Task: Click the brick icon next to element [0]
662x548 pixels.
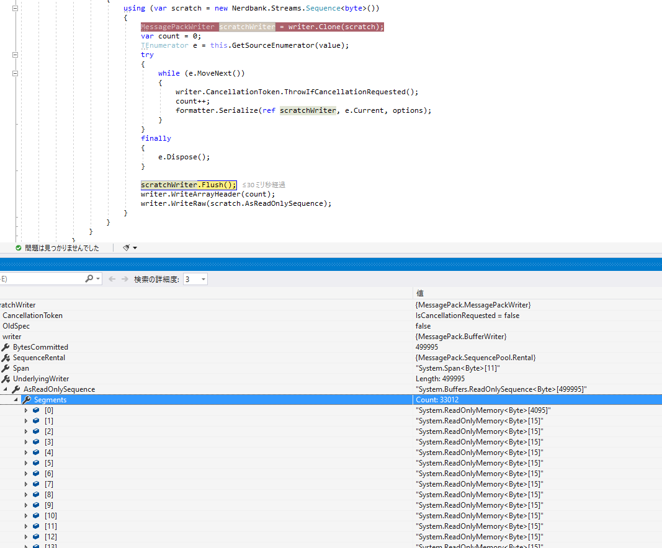Action: (x=35, y=410)
